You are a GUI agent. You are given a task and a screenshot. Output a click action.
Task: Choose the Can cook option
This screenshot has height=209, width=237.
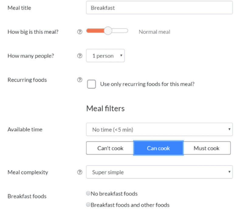(x=158, y=148)
